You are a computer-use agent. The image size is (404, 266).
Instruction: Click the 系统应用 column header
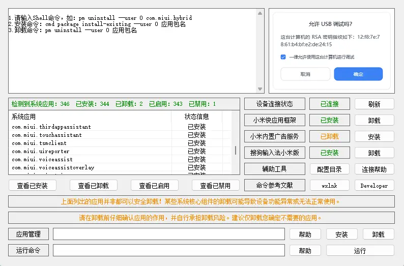(x=90, y=116)
